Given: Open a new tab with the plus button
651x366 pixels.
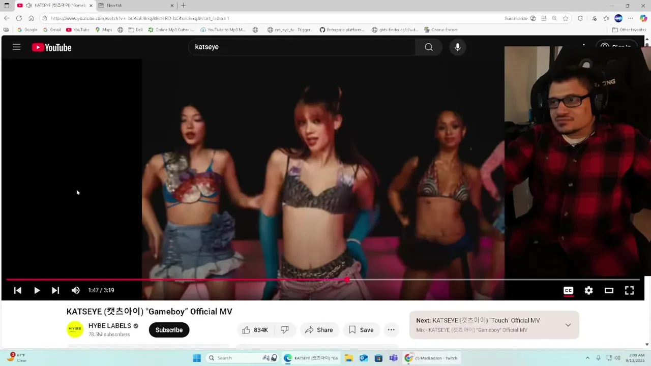Looking at the screenshot, I should (183, 6).
